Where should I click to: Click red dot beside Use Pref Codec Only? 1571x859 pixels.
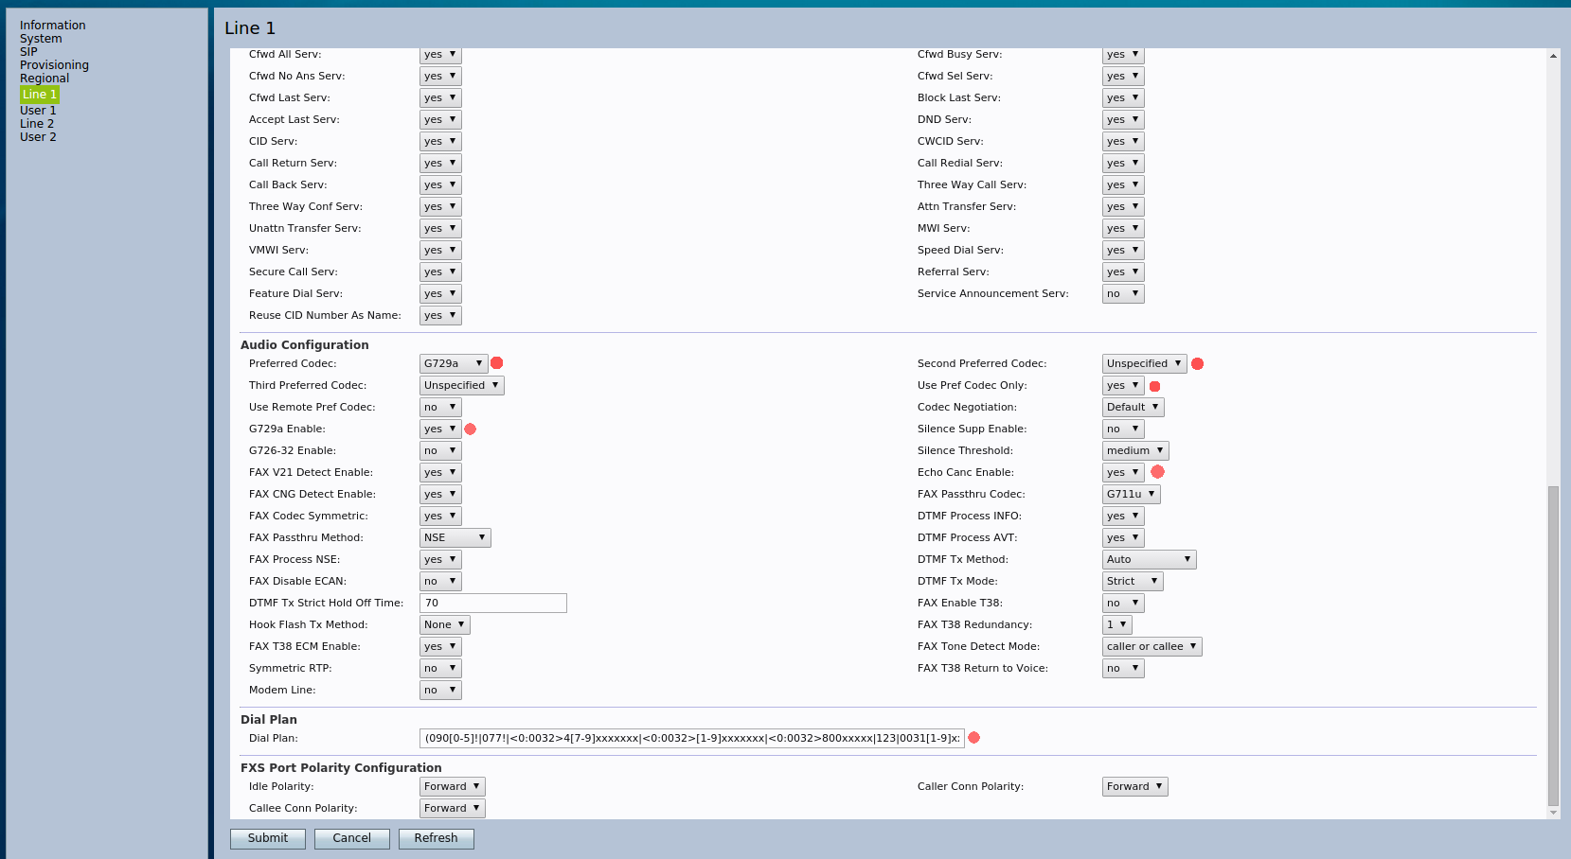[1154, 386]
